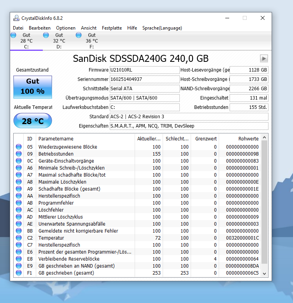Click the Schnittstelle field Serial ATA
This screenshot has height=303, width=293.
coord(145,89)
